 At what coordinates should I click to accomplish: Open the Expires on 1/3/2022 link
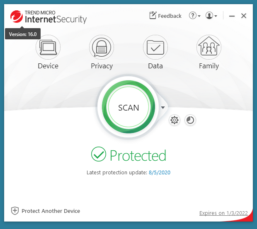point(223,213)
